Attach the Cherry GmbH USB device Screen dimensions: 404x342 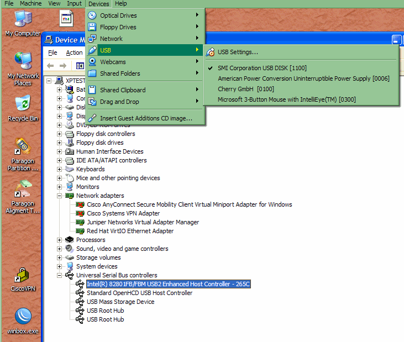(246, 89)
